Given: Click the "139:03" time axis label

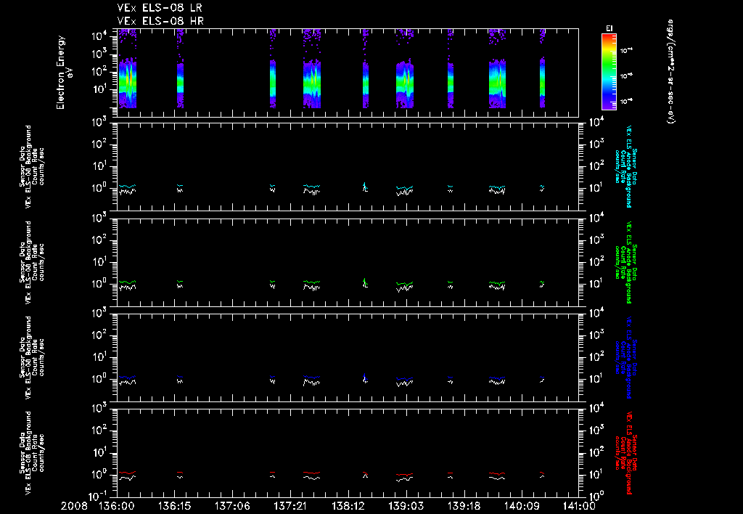Looking at the screenshot, I should coord(406,506).
